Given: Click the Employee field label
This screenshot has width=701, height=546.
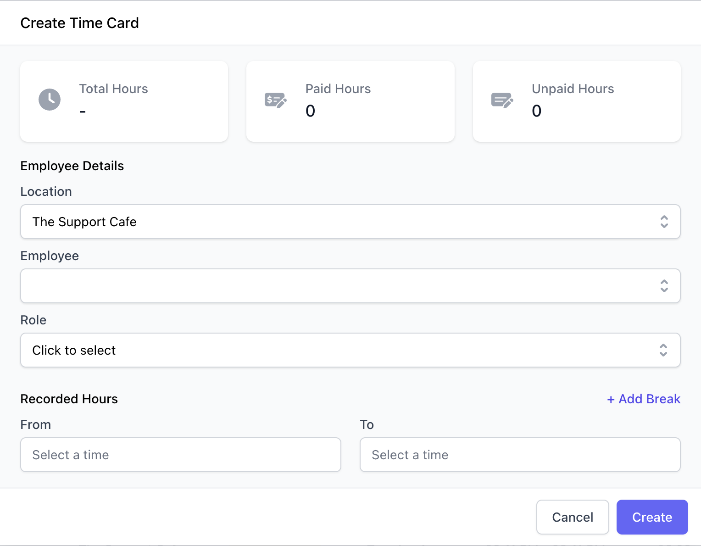Looking at the screenshot, I should pos(50,256).
